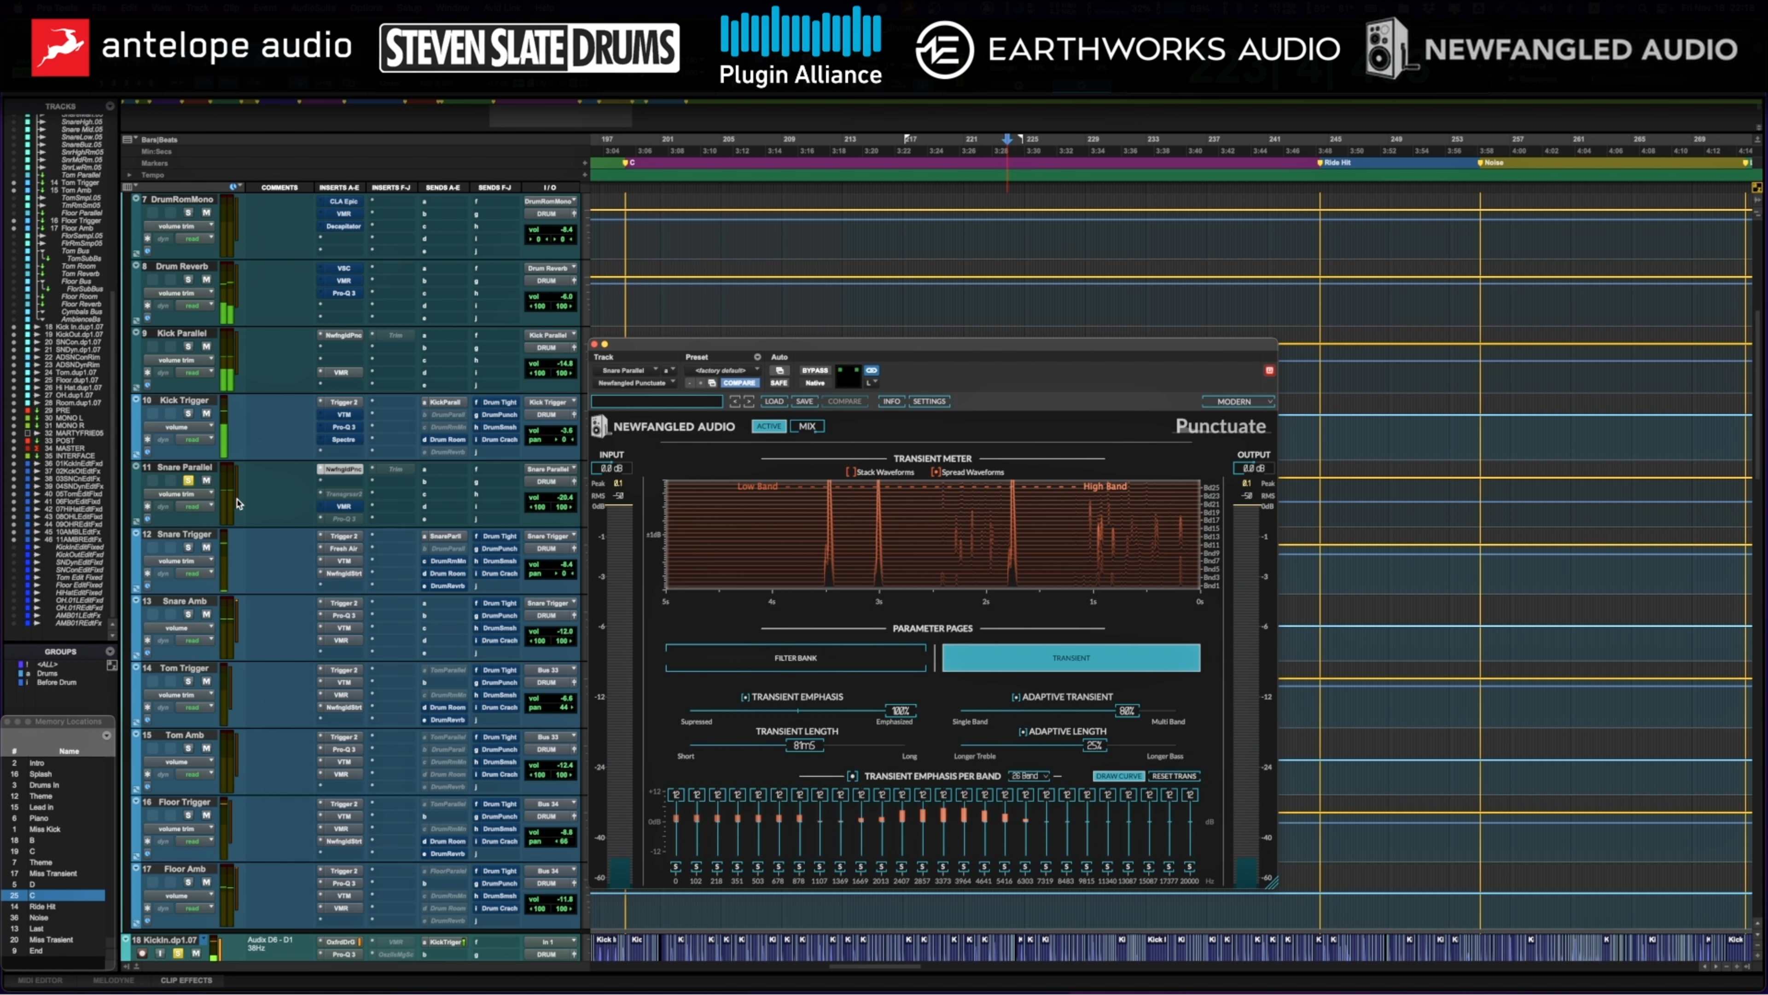
Task: Click the freeze snowflake icon on DrumRomMono
Action: pos(147,239)
